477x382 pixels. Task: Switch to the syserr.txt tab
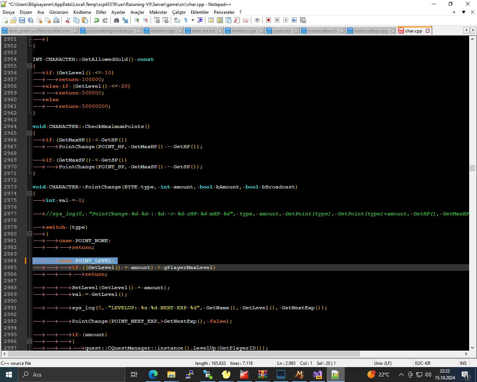coord(281,31)
